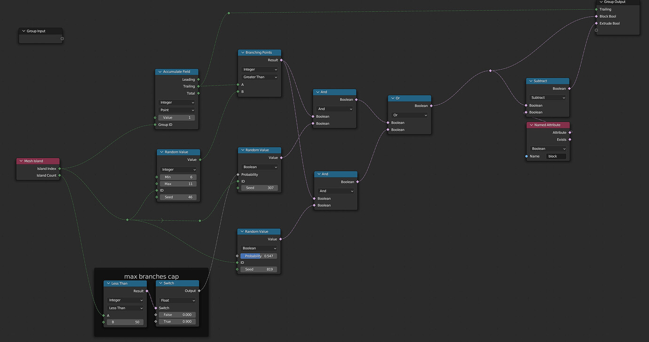Fold the Accumulate Field node header arrow

(160, 72)
